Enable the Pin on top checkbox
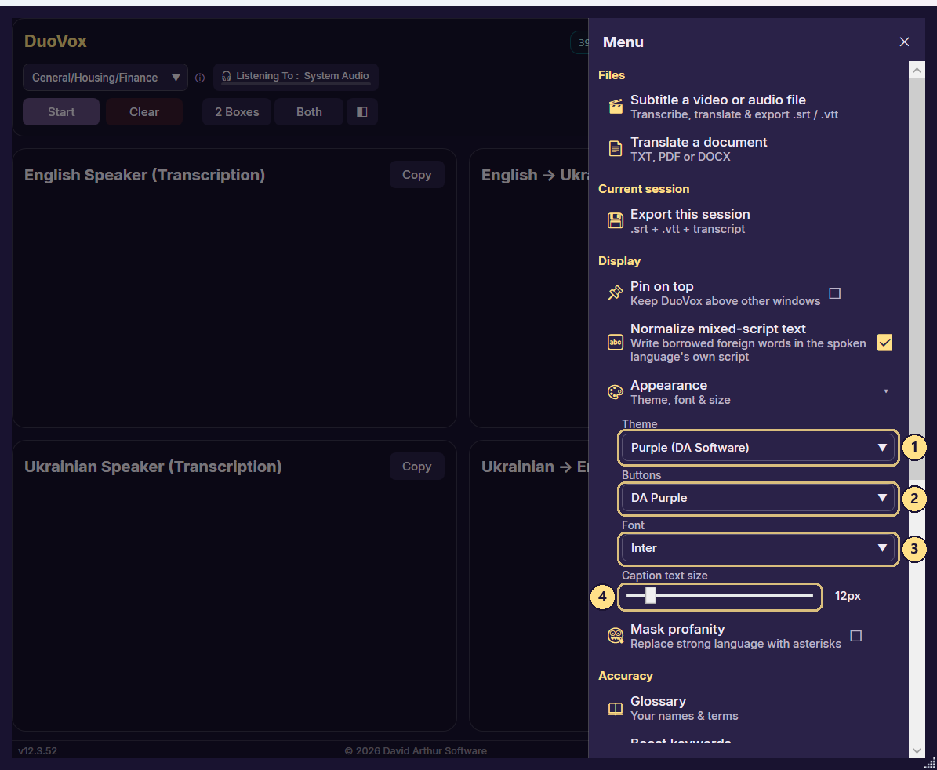Screen dimensions: 937x770 tap(835, 292)
